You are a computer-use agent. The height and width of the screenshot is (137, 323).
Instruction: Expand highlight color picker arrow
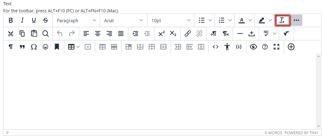pos(270,20)
